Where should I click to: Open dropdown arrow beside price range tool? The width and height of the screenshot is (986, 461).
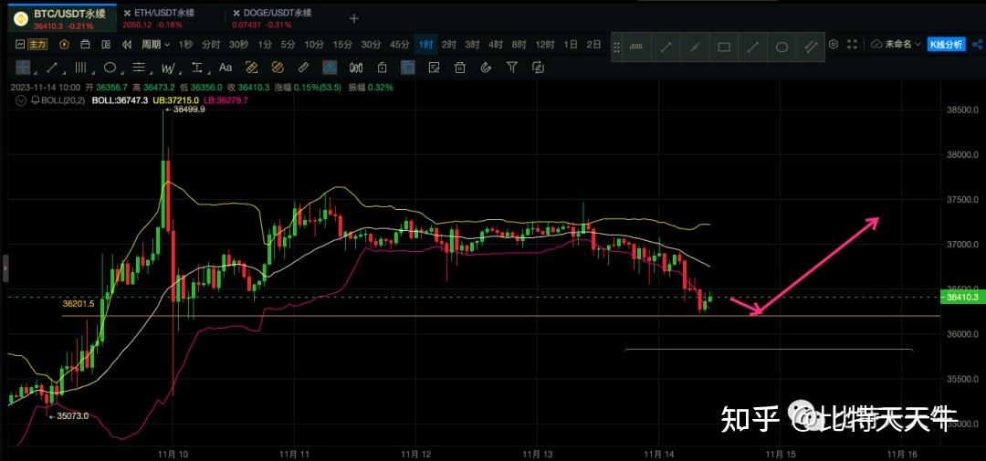[x=208, y=71]
